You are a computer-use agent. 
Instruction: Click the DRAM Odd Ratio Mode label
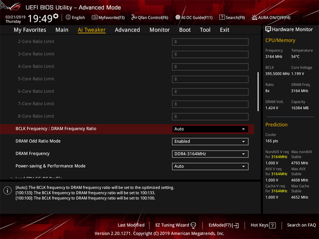coord(38,141)
